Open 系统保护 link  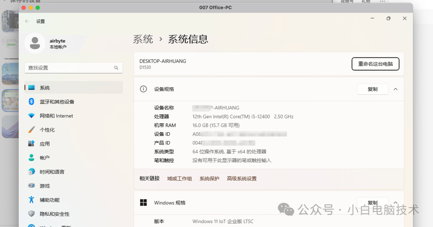coord(209,179)
